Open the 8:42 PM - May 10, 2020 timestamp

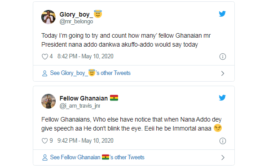coord(85,57)
